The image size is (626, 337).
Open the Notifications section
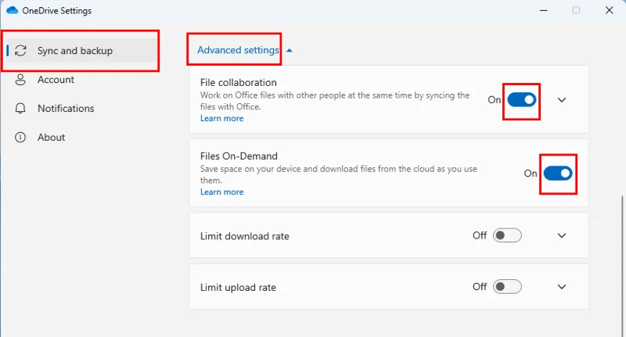pos(66,108)
